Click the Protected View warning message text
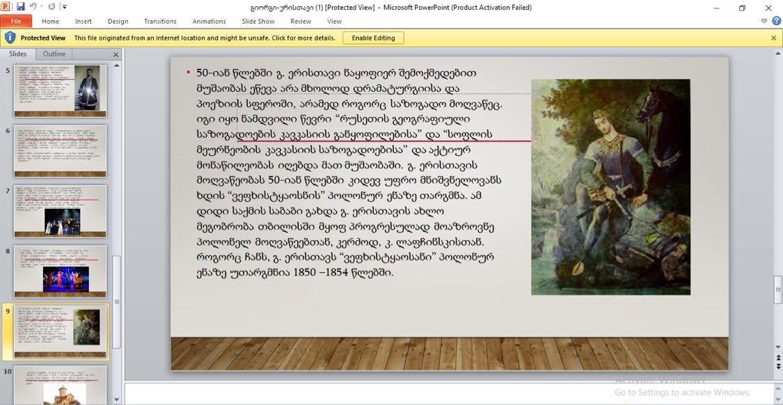 [205, 38]
